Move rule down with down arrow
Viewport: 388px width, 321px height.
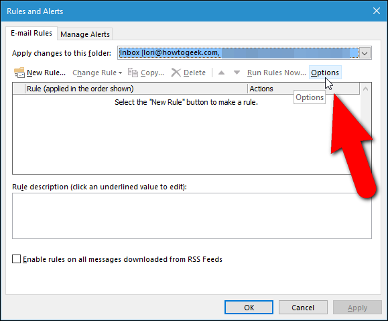(x=237, y=73)
